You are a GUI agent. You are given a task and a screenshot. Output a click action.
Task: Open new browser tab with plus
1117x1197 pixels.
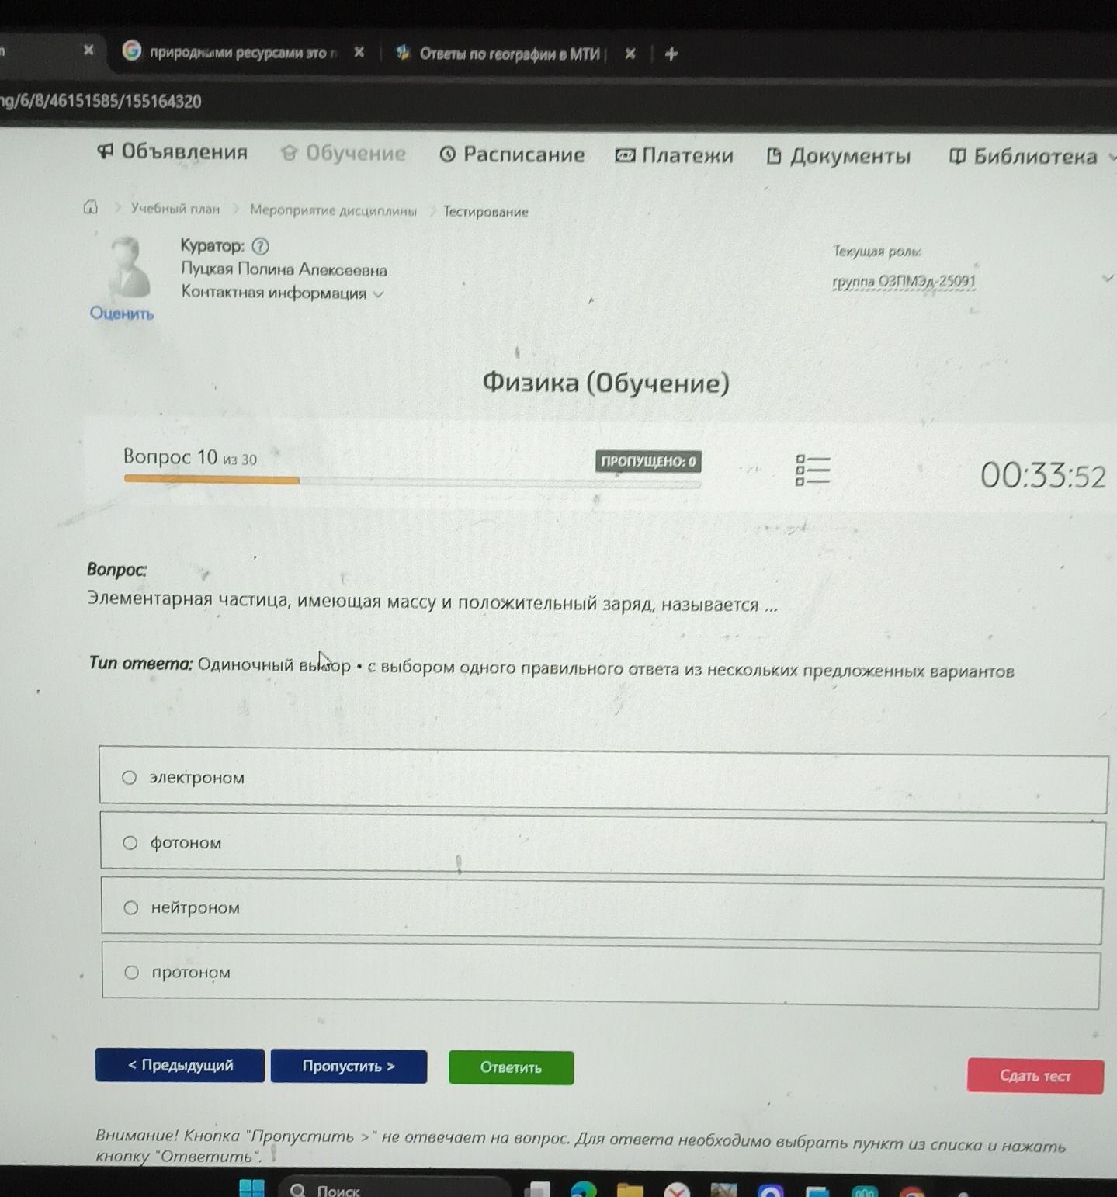(x=671, y=54)
